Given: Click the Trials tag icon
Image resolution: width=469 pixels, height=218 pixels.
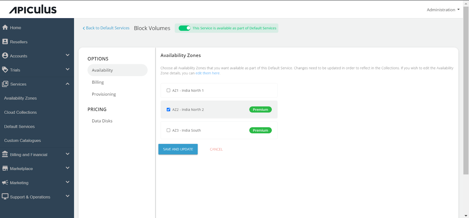Looking at the screenshot, I should (5, 70).
